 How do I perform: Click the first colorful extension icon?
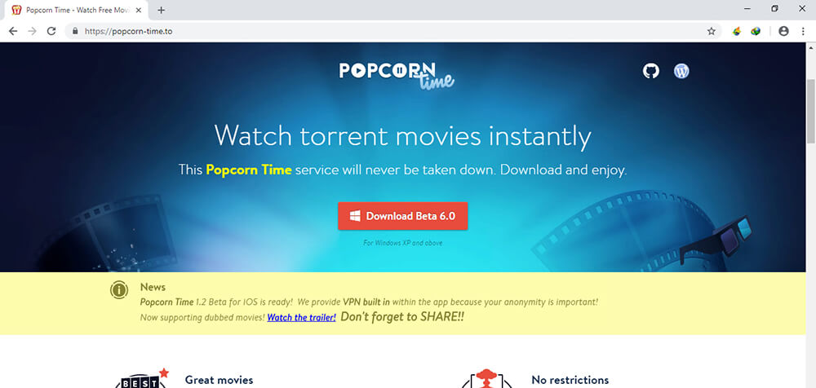click(736, 31)
